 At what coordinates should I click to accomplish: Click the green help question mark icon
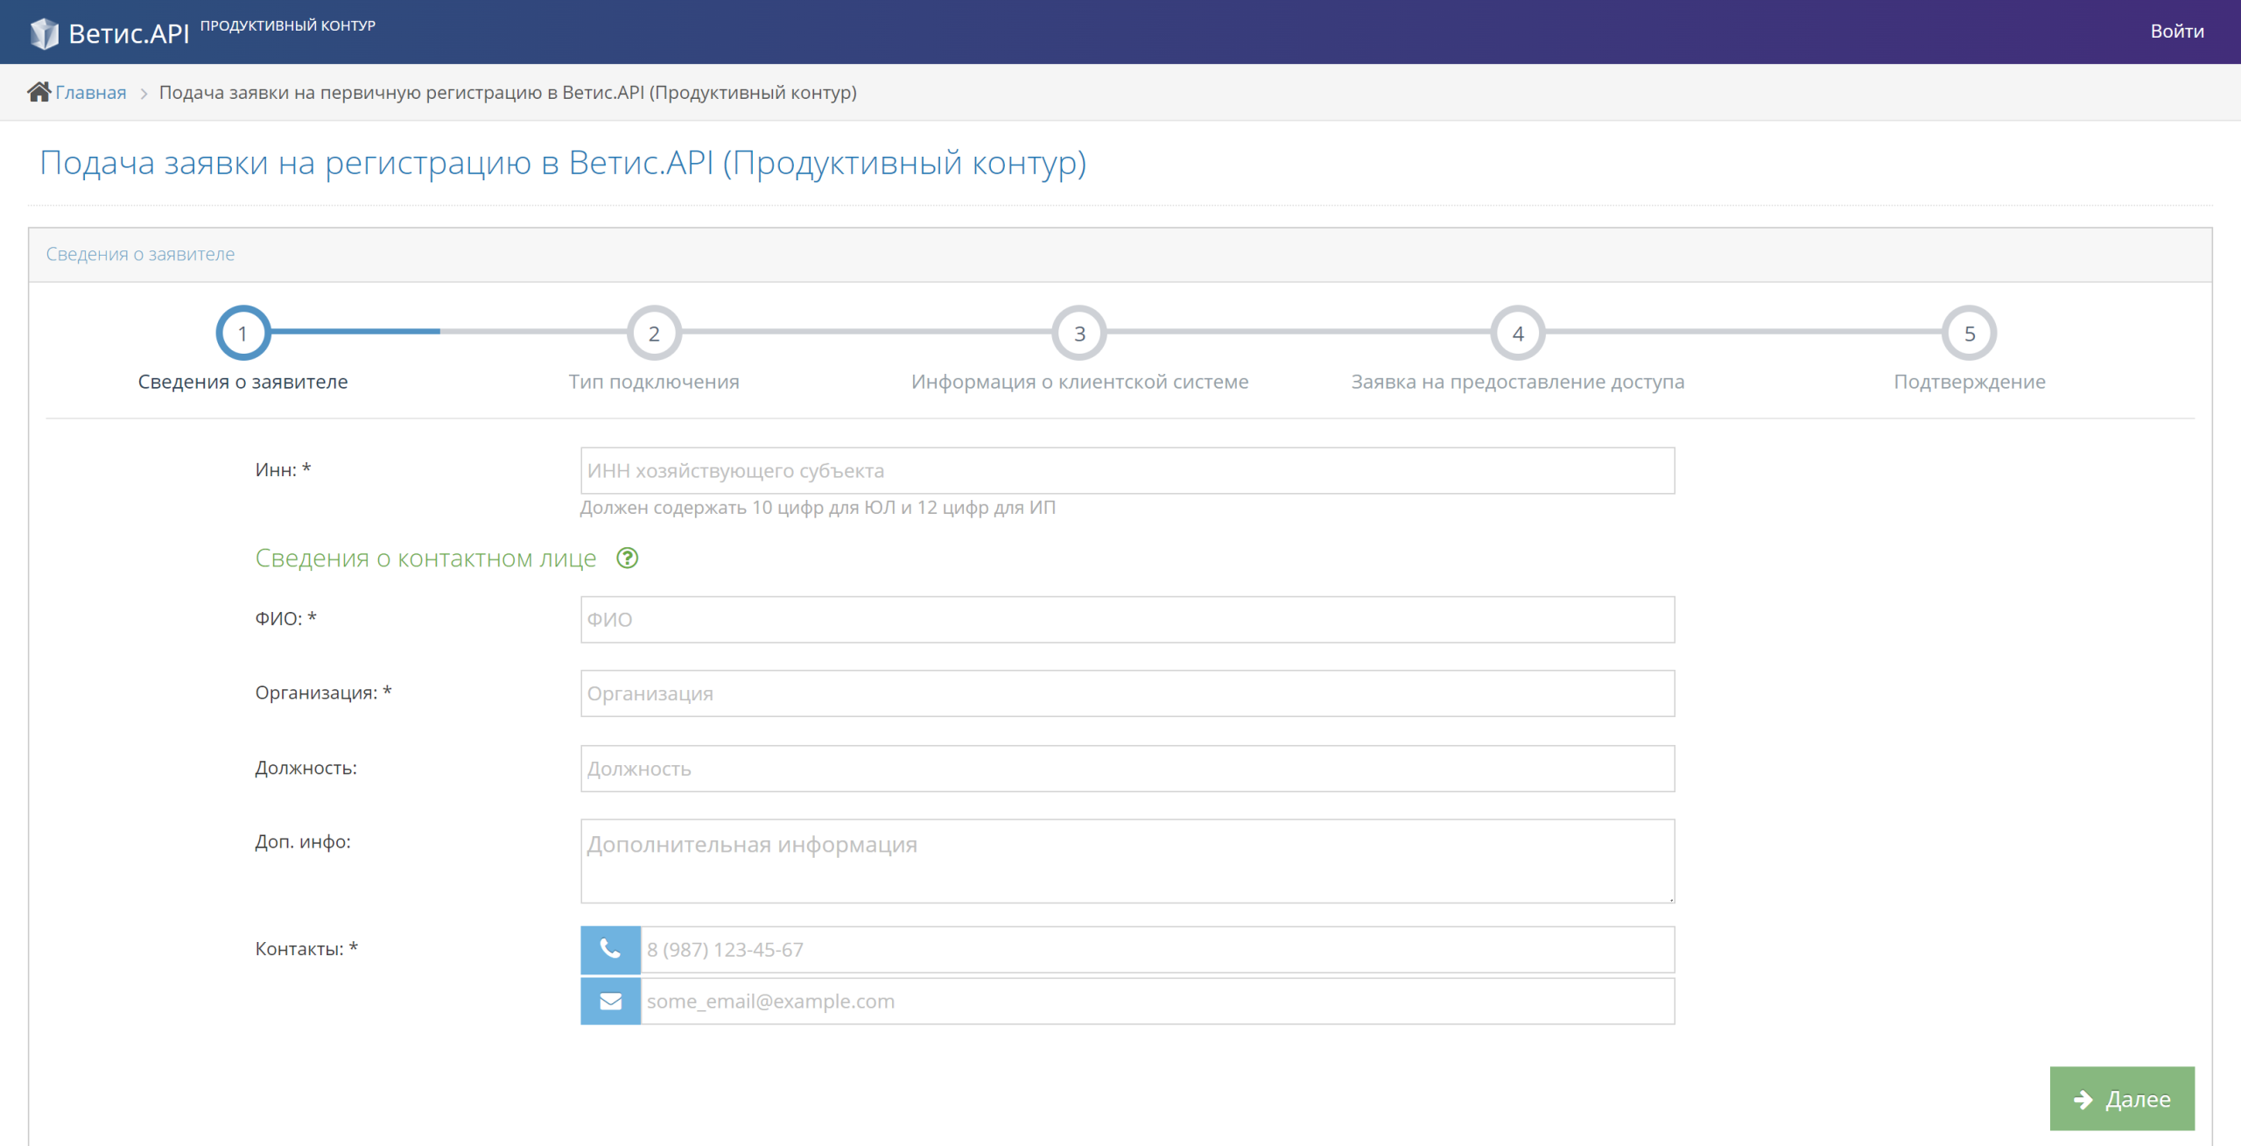[628, 558]
